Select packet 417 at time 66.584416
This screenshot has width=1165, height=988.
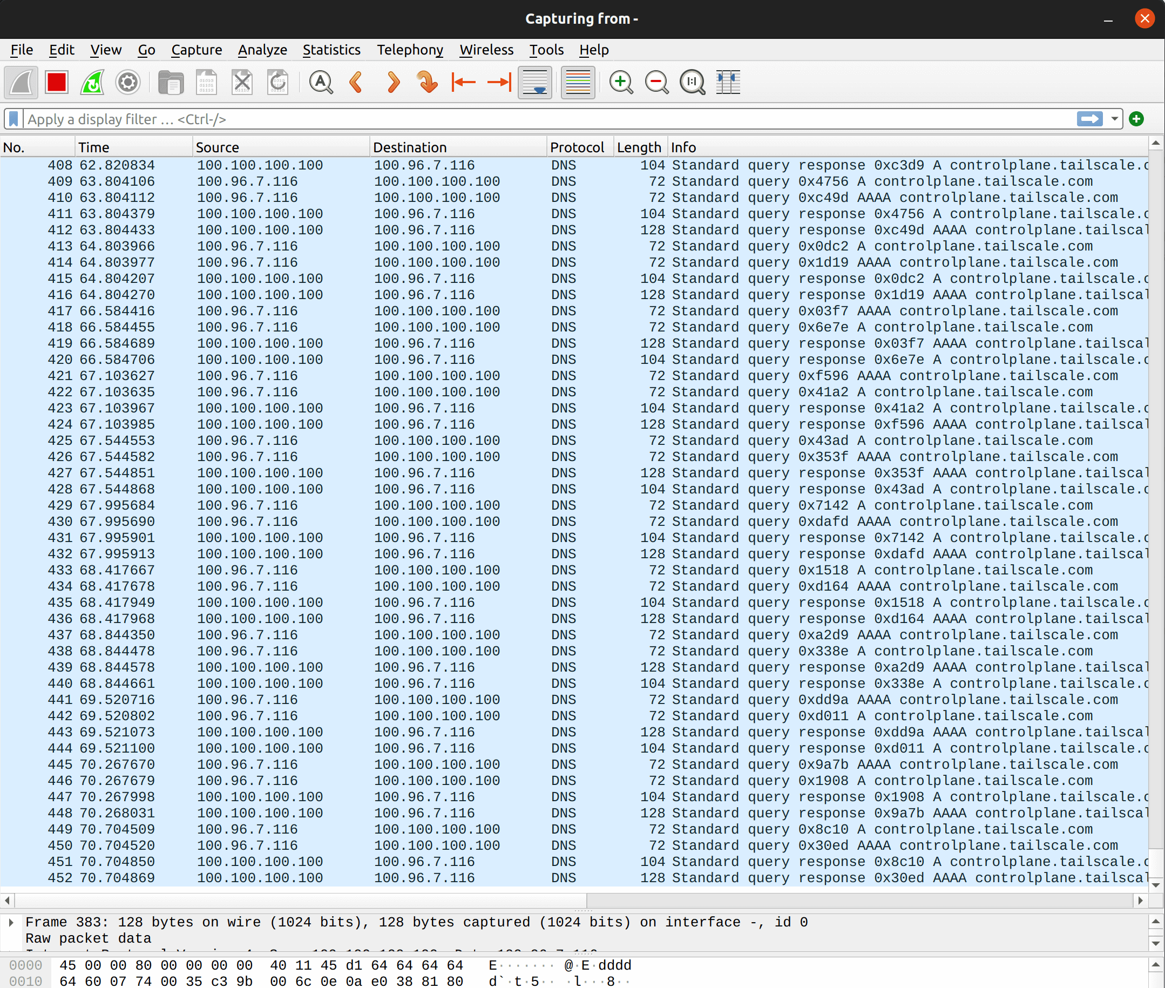pos(574,311)
